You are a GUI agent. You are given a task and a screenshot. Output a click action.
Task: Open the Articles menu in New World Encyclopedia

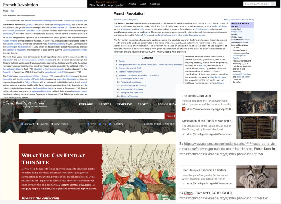tap(132, 4)
